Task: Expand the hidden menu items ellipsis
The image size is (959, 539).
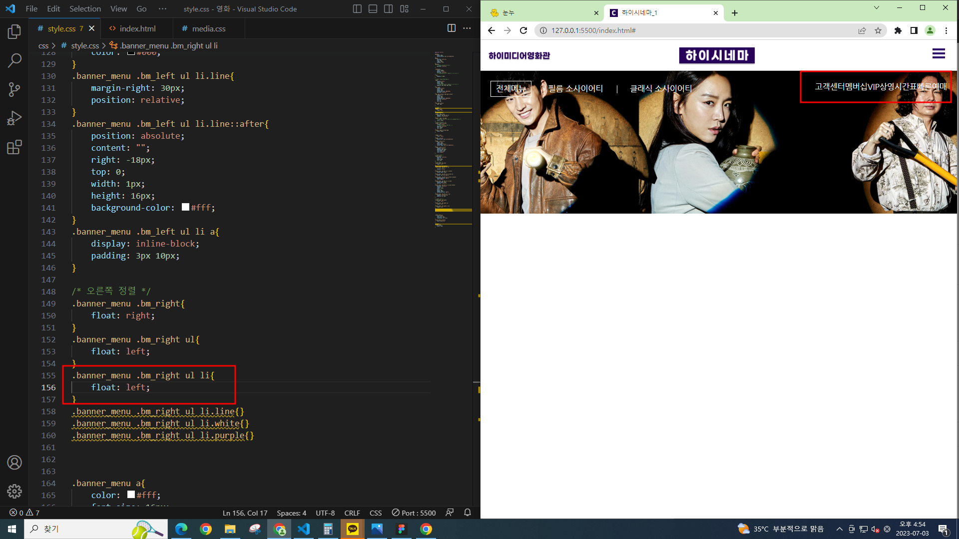Action: point(162,9)
